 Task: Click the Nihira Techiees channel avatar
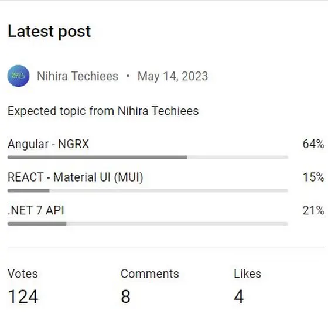pos(18,76)
